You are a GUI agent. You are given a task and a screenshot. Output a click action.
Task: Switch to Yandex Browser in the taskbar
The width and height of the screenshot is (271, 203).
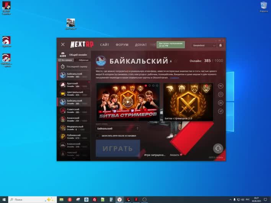[119, 200]
